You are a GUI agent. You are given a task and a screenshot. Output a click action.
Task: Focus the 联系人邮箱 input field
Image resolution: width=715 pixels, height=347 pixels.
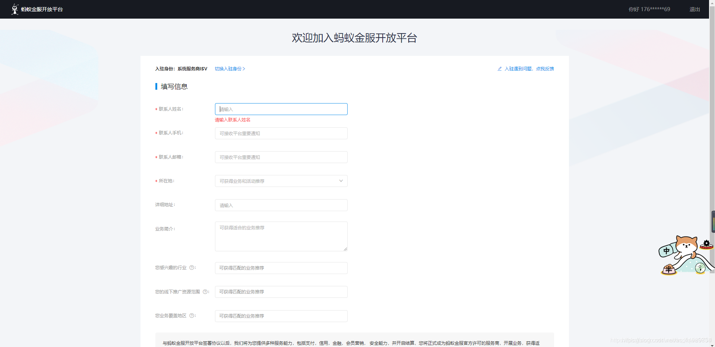(281, 157)
